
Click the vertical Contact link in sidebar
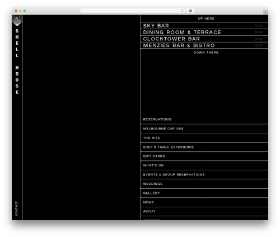(16, 208)
